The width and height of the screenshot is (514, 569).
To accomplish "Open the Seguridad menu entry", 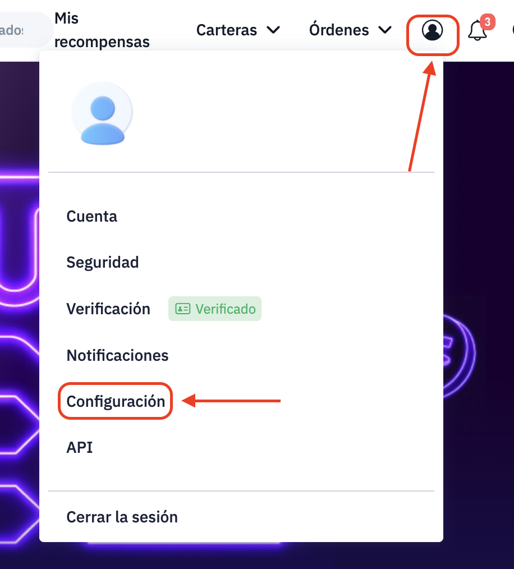I will (102, 263).
